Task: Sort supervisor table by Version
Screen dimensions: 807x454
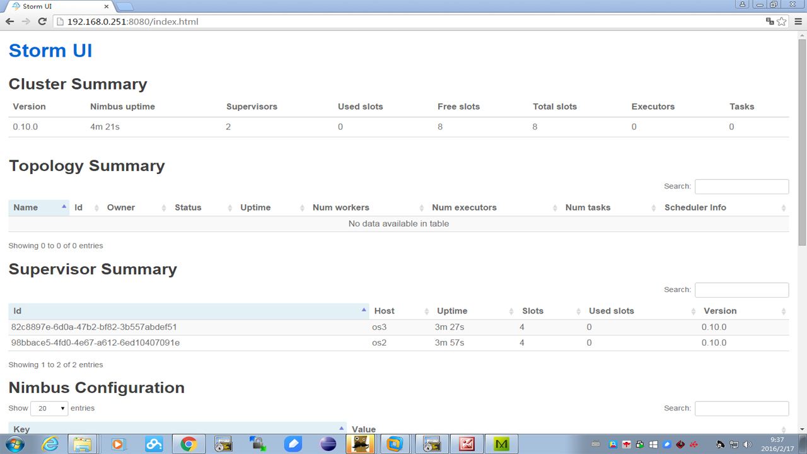Action: click(743, 311)
